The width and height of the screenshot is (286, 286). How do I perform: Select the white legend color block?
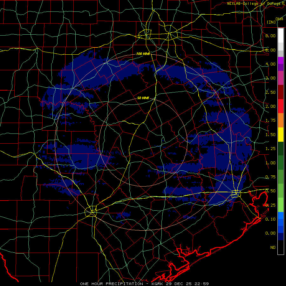coord(281,36)
